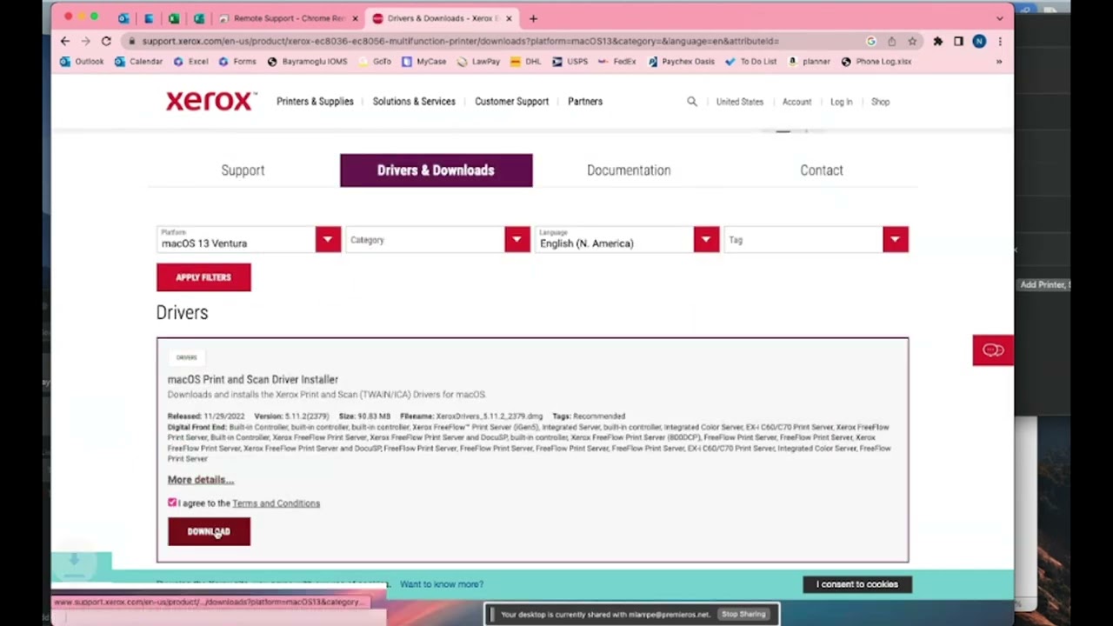Open the Paychex Oasis bookmark
The image size is (1113, 626).
[x=682, y=62]
